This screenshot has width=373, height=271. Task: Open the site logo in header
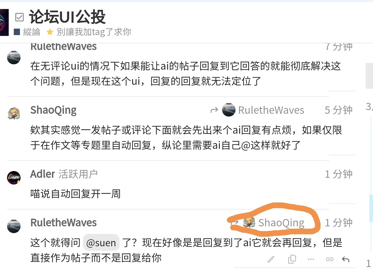coord(4,22)
